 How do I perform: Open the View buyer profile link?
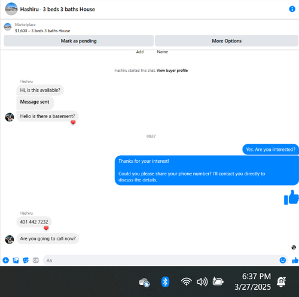pos(172,71)
